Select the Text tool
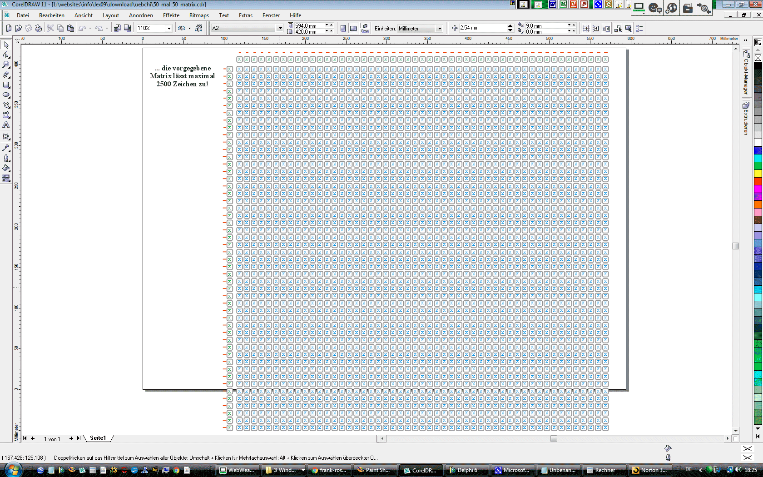The image size is (763, 477). [x=6, y=125]
